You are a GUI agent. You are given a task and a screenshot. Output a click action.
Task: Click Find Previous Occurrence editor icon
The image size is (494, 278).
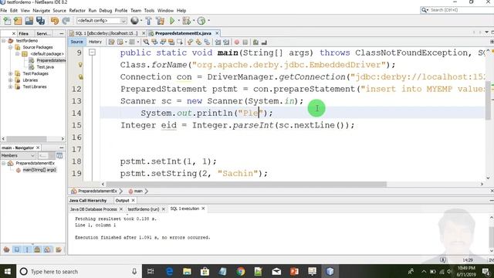coord(154,42)
